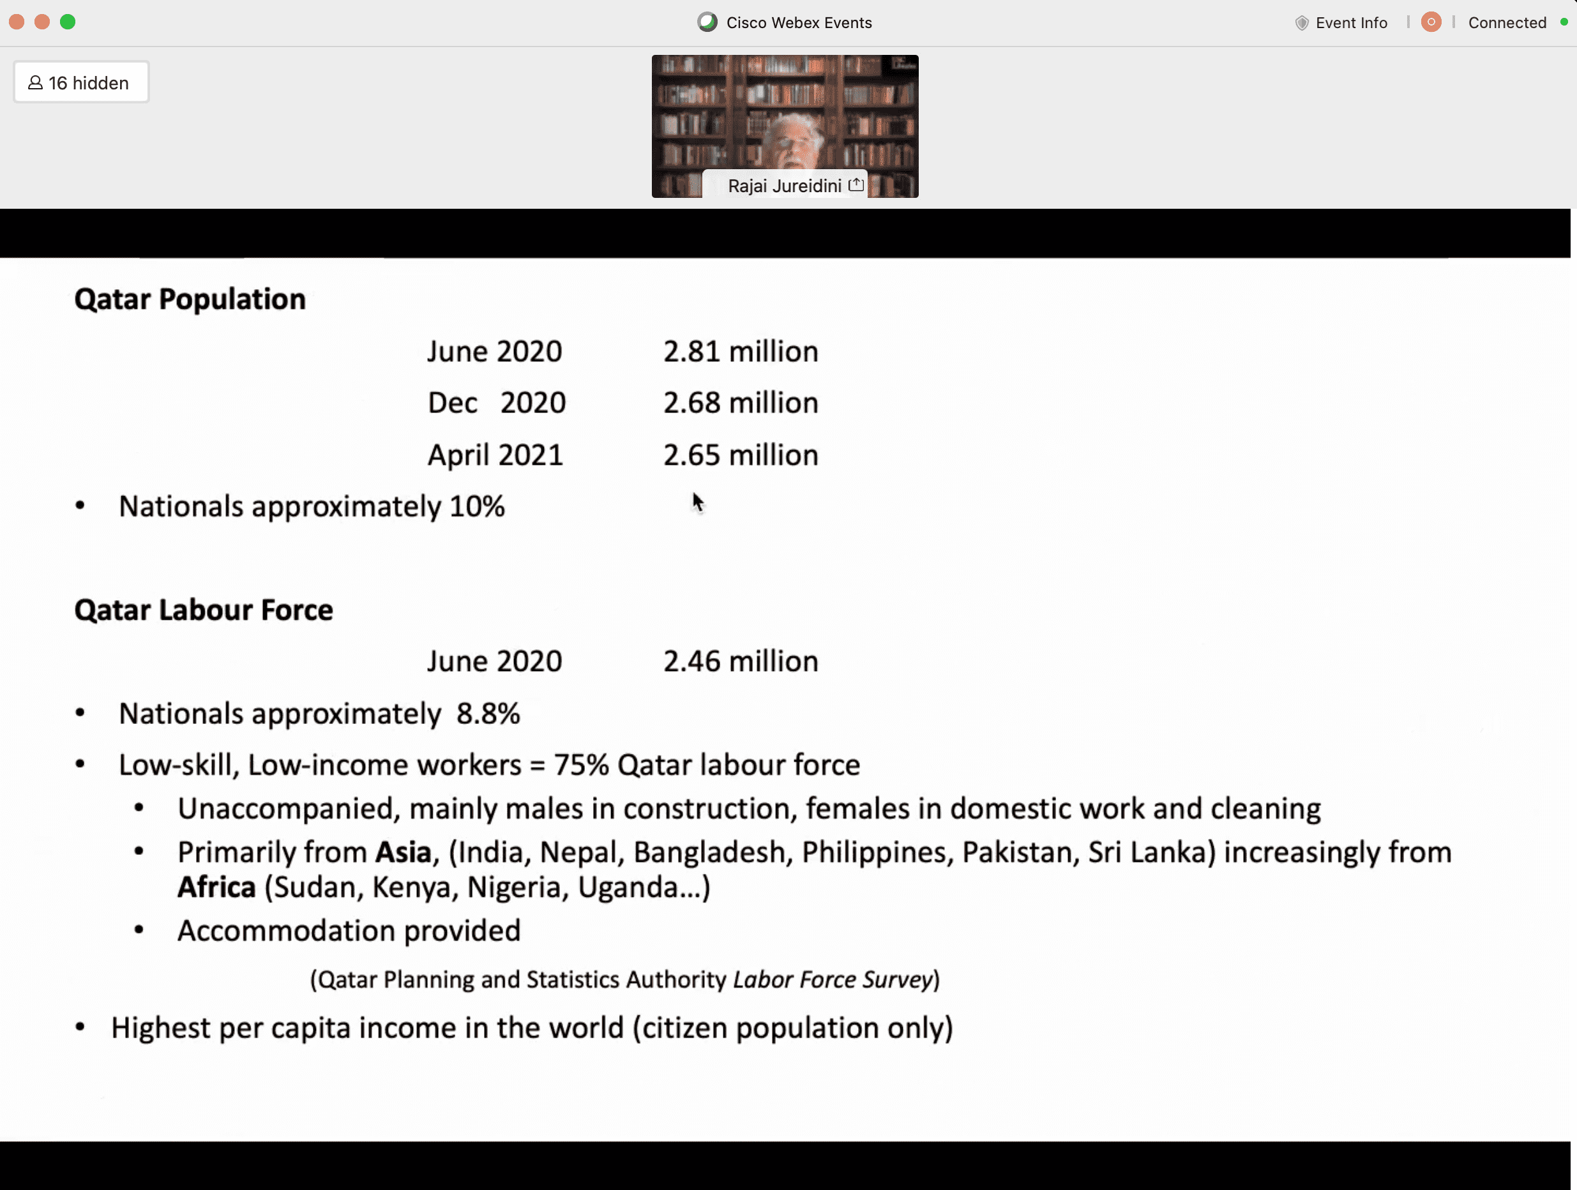Click the Qatar Population heading
This screenshot has width=1577, height=1190.
click(190, 299)
